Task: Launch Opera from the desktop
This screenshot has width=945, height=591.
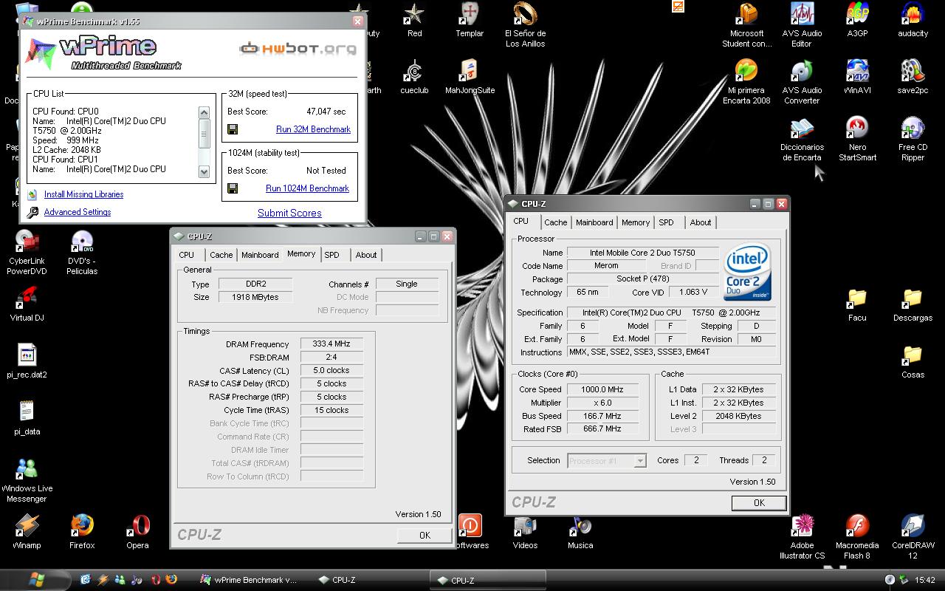Action: pos(137,532)
